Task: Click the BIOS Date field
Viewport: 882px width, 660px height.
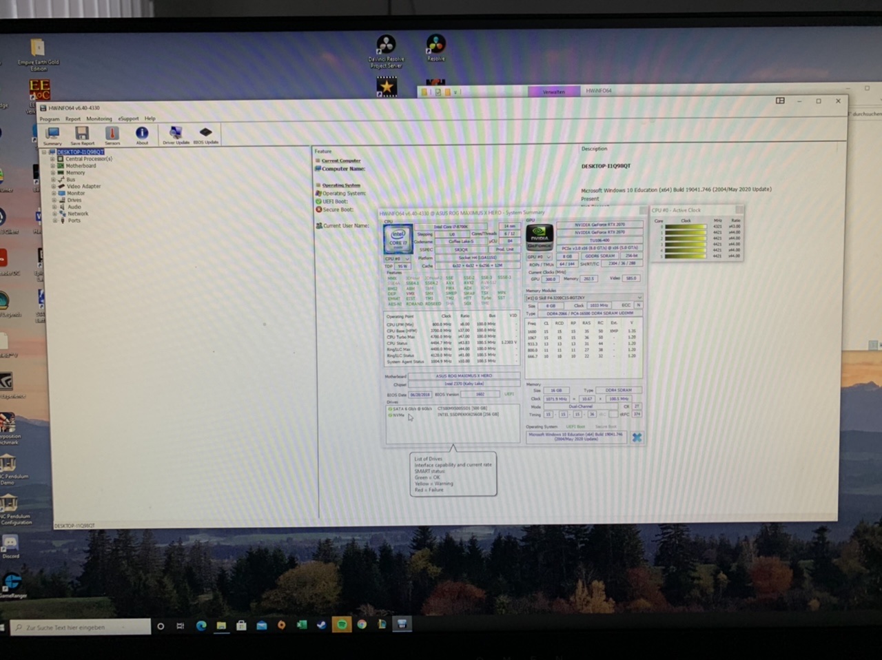Action: (420, 395)
